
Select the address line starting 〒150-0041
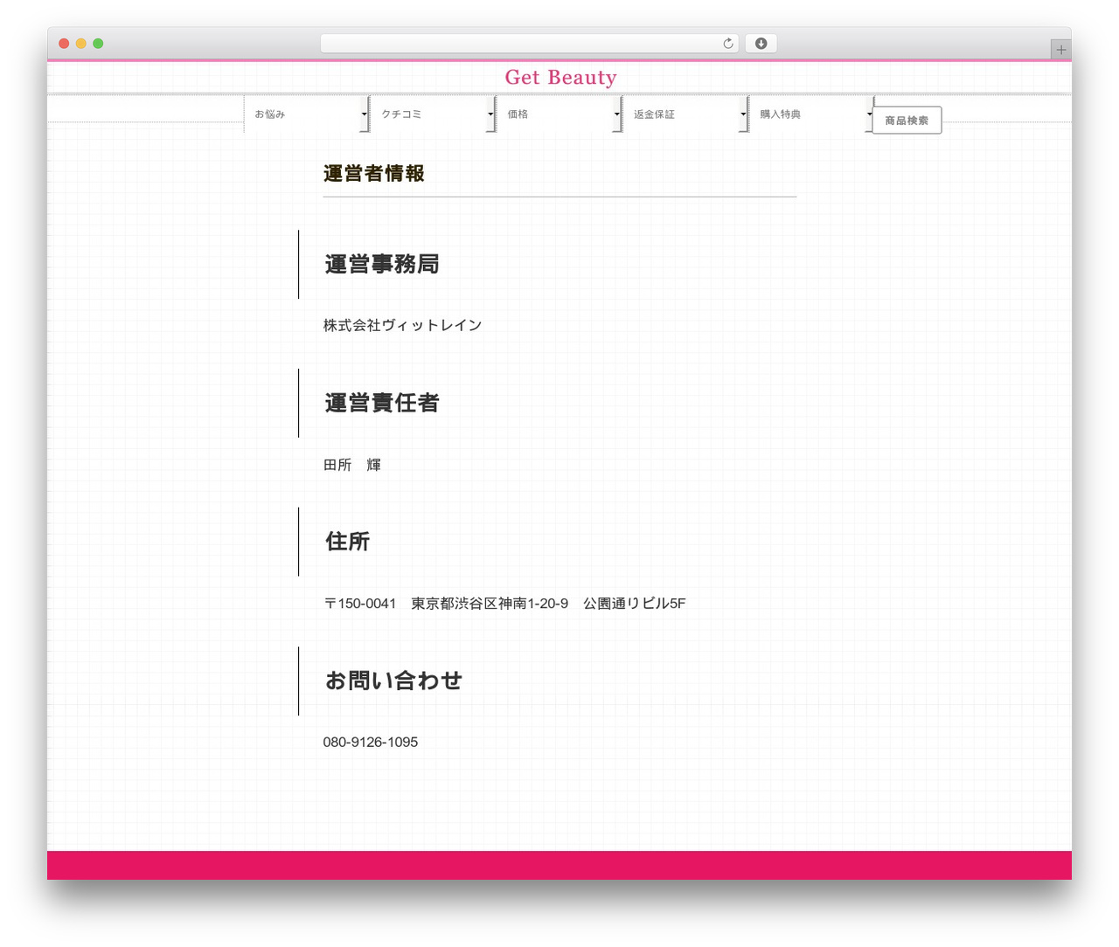click(x=504, y=604)
